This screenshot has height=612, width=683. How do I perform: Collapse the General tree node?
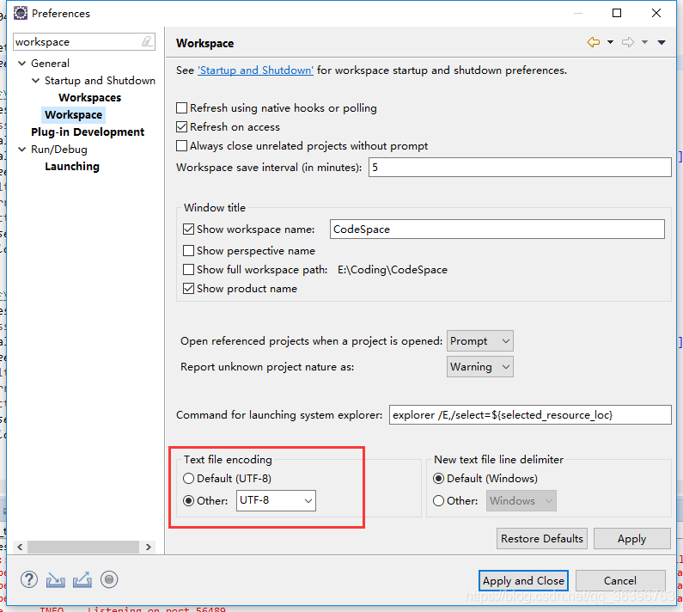21,64
